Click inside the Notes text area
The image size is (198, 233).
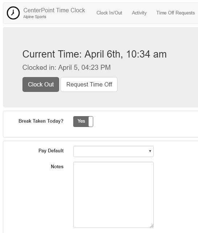(x=114, y=195)
